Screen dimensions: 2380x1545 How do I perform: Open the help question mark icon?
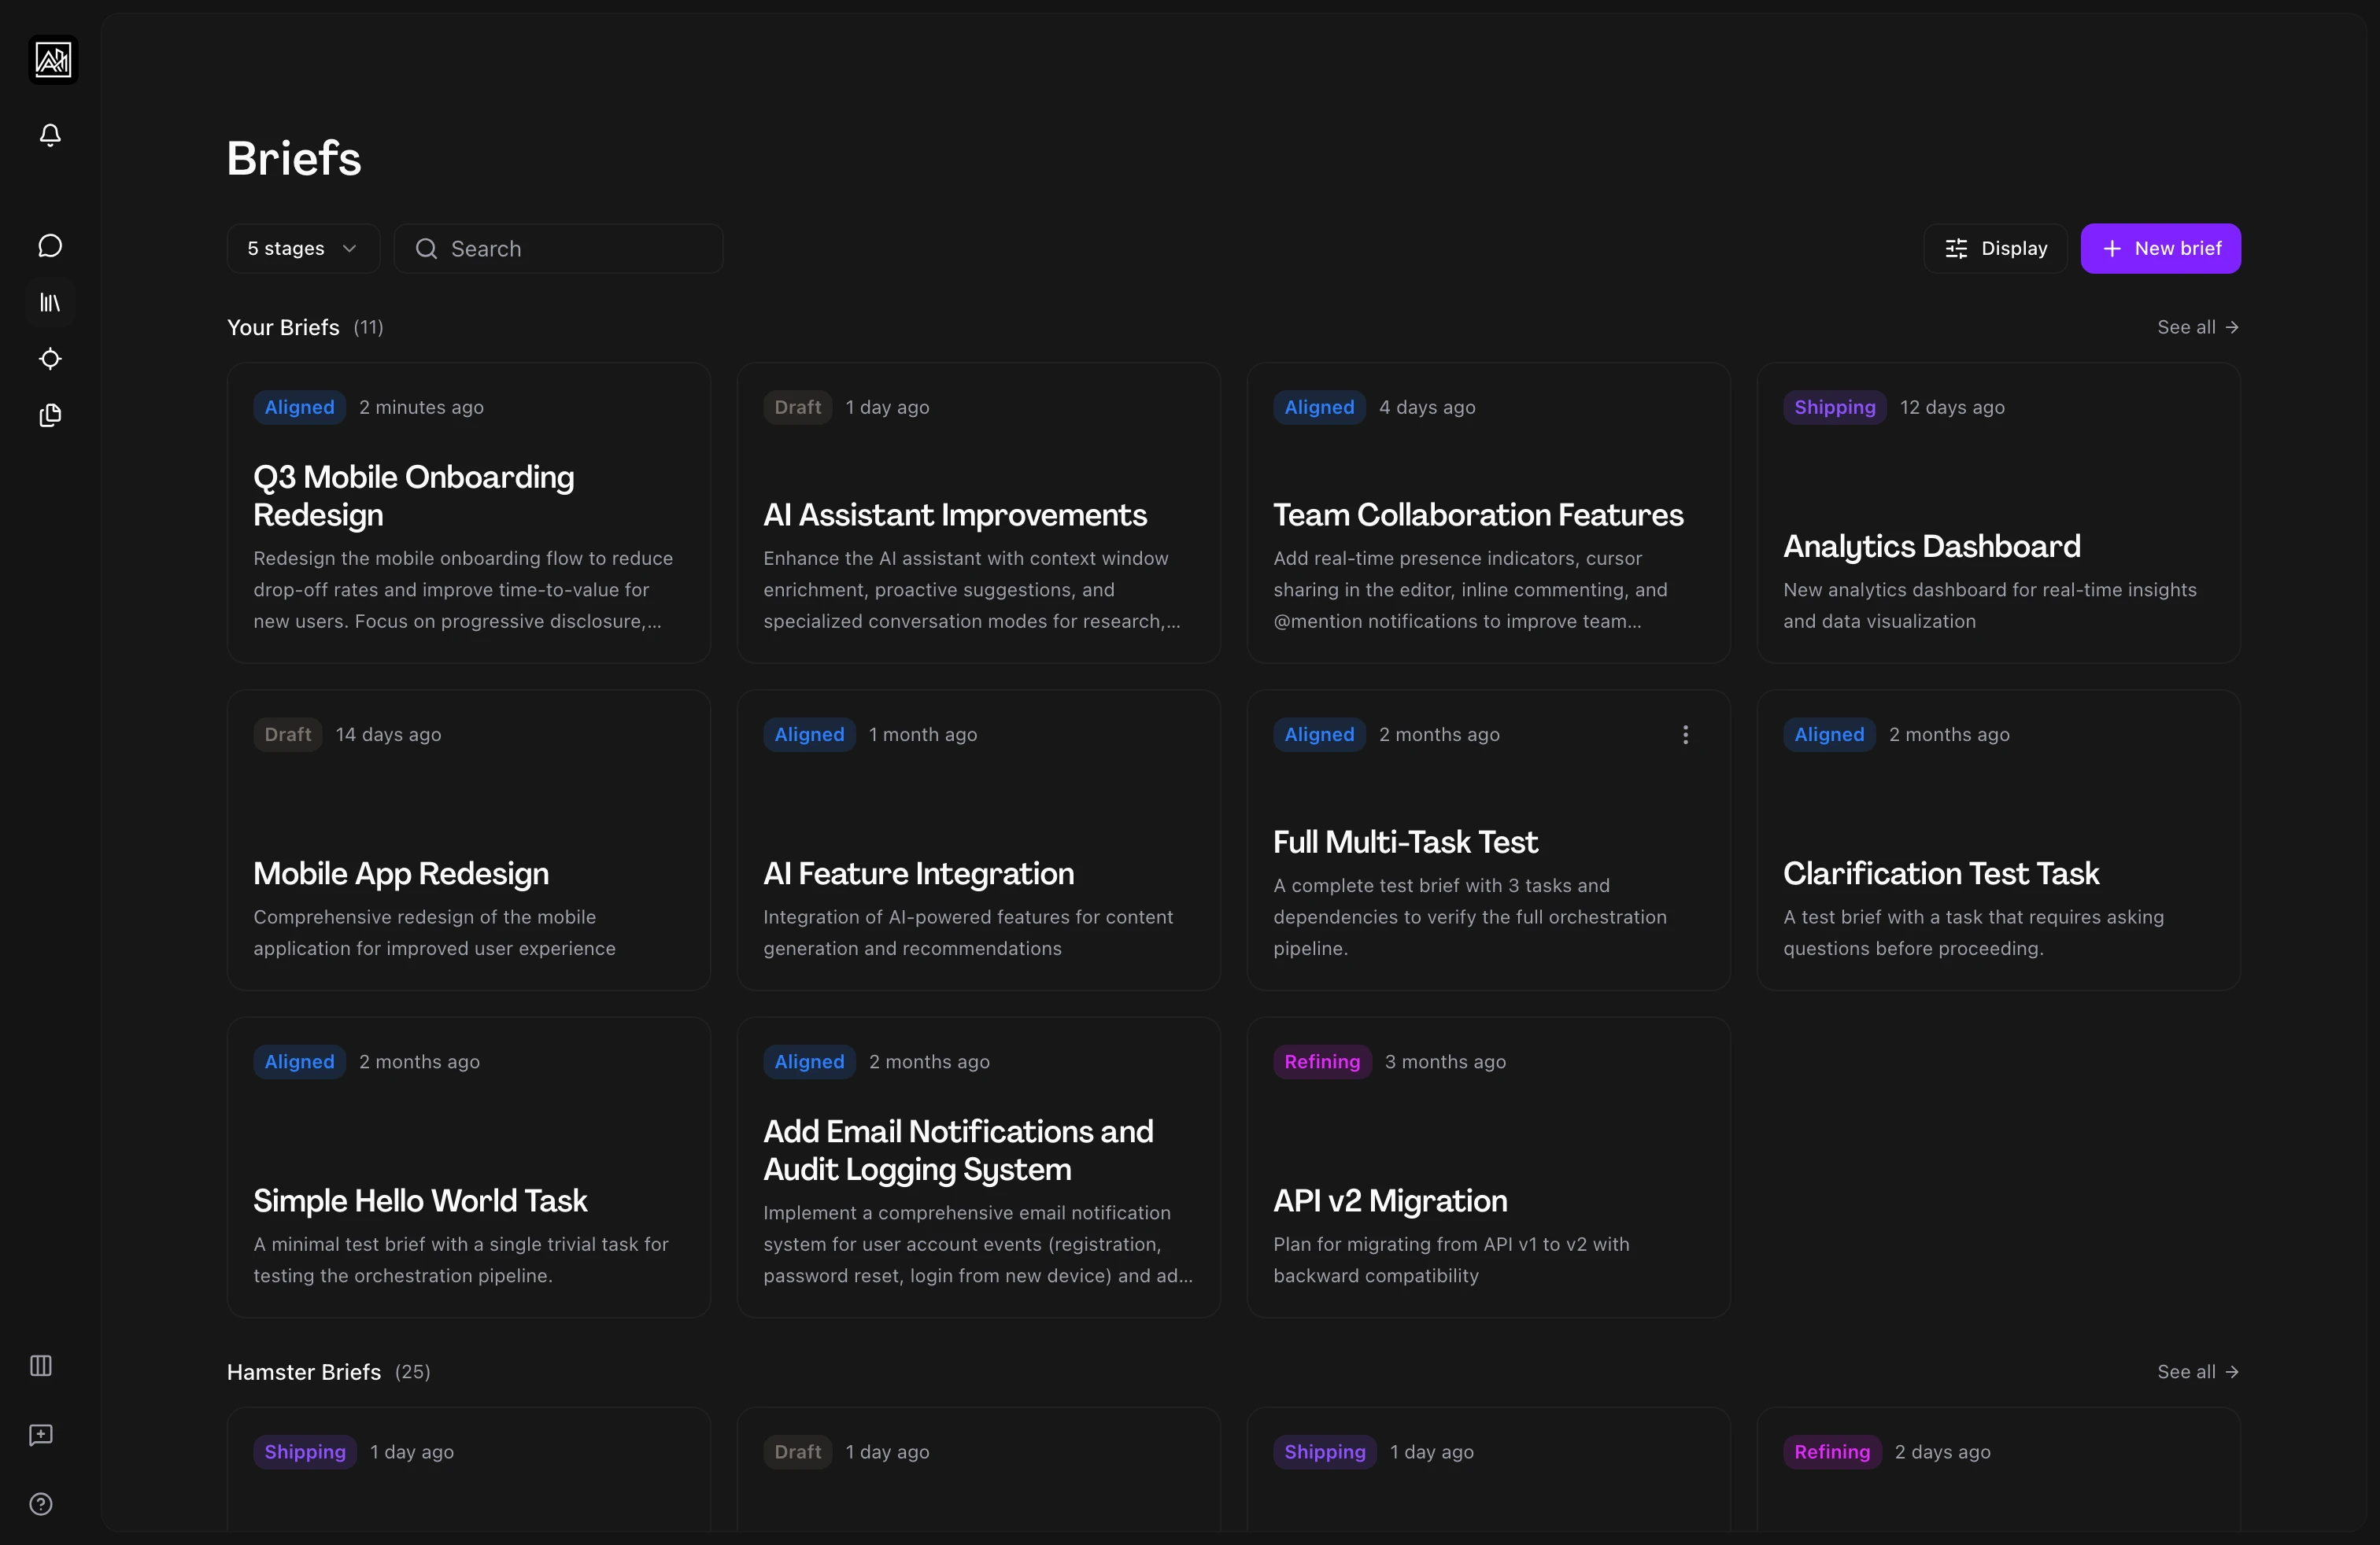click(41, 1504)
